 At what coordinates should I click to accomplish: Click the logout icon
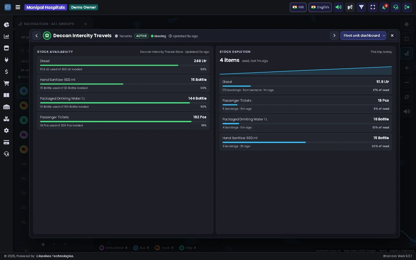click(407, 7)
